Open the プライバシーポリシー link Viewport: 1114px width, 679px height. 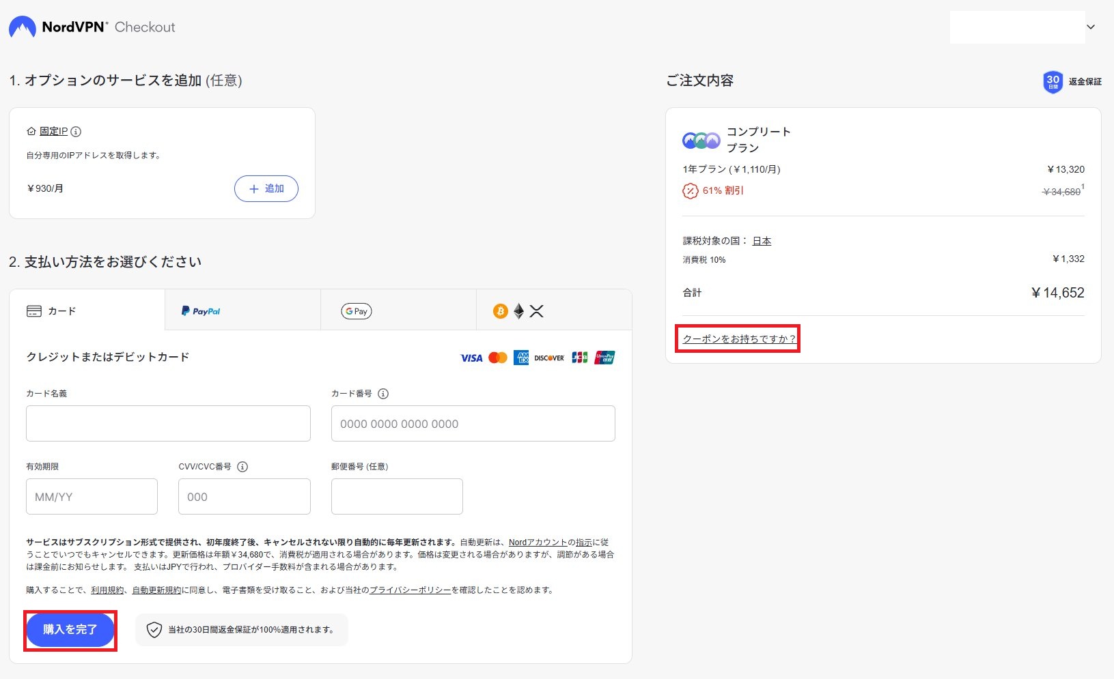(410, 590)
